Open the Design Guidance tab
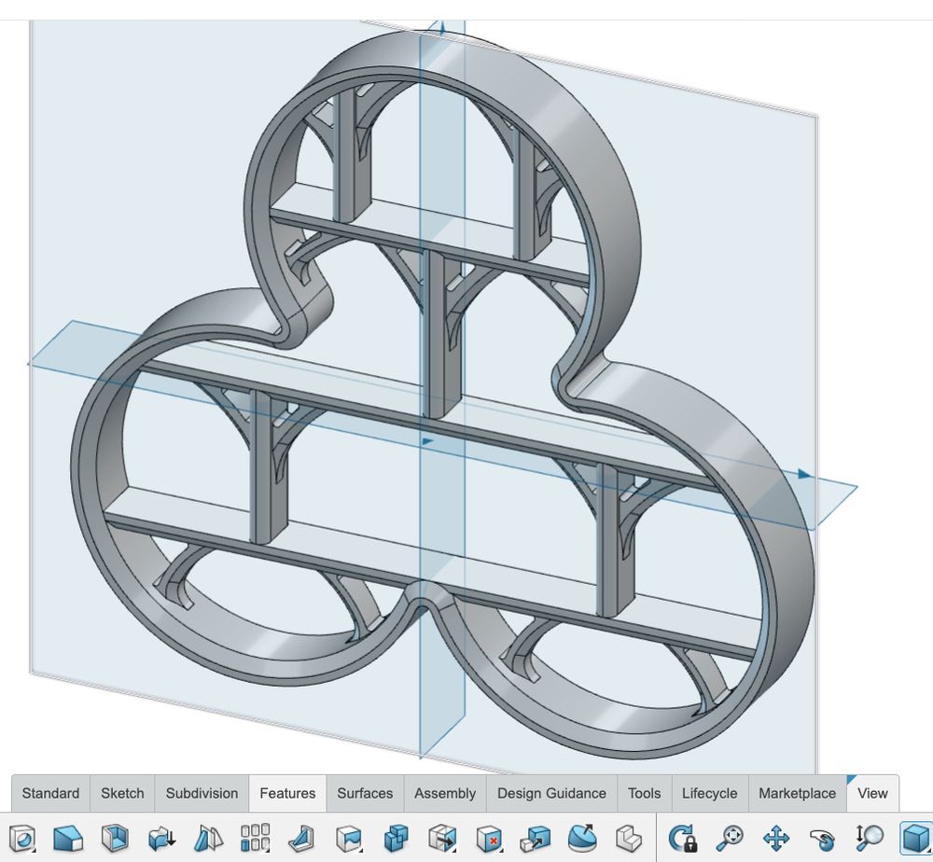This screenshot has height=862, width=933. pyautogui.click(x=551, y=793)
